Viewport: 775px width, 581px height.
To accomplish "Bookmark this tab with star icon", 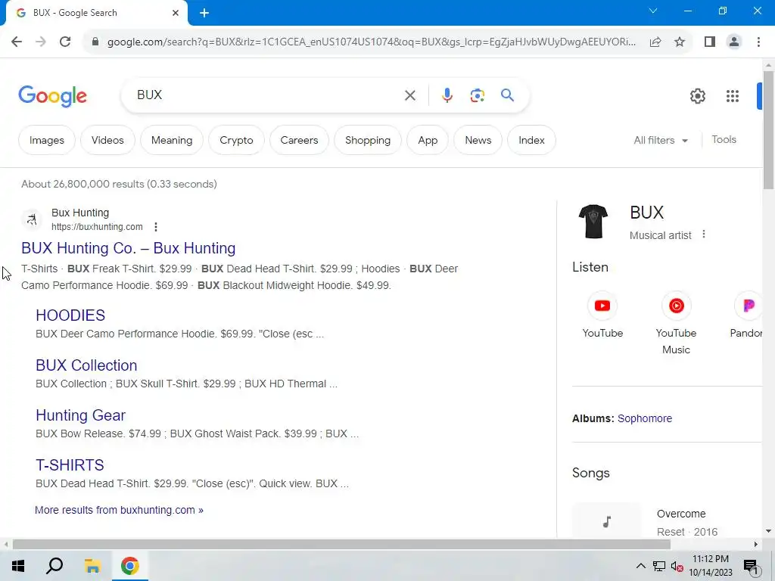I will tap(680, 42).
